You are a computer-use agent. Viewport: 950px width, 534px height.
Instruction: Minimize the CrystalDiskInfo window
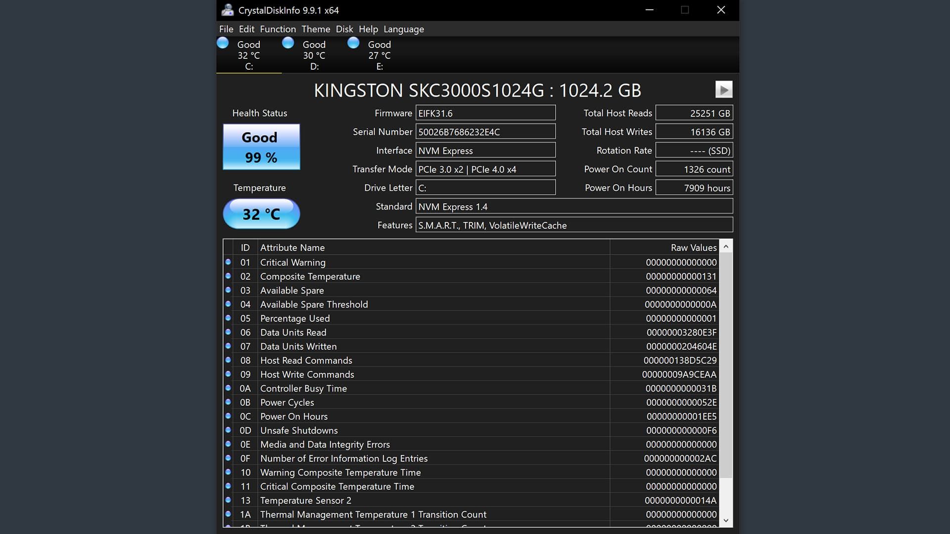pyautogui.click(x=650, y=10)
